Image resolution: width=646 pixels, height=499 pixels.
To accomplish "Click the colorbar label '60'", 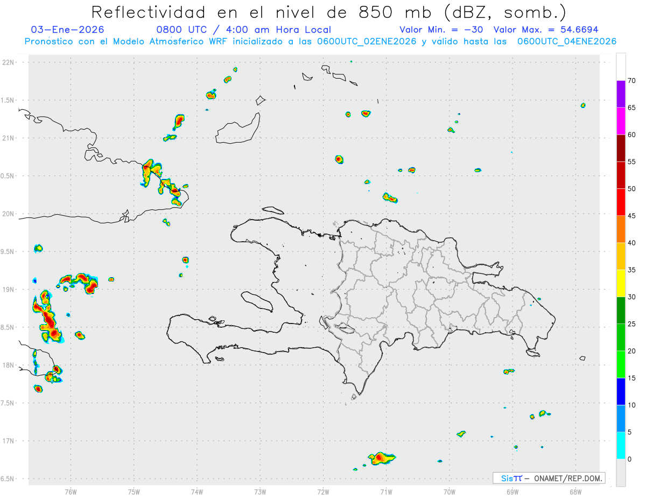I will [x=631, y=135].
